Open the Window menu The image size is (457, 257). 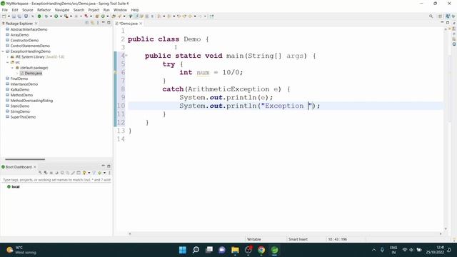[x=120, y=10]
